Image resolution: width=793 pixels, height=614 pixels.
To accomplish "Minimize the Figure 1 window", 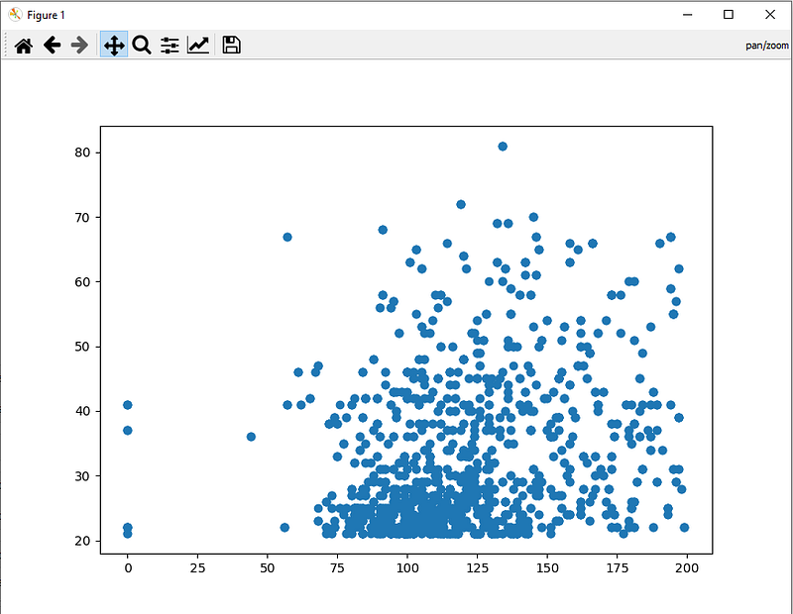I will 687,15.
